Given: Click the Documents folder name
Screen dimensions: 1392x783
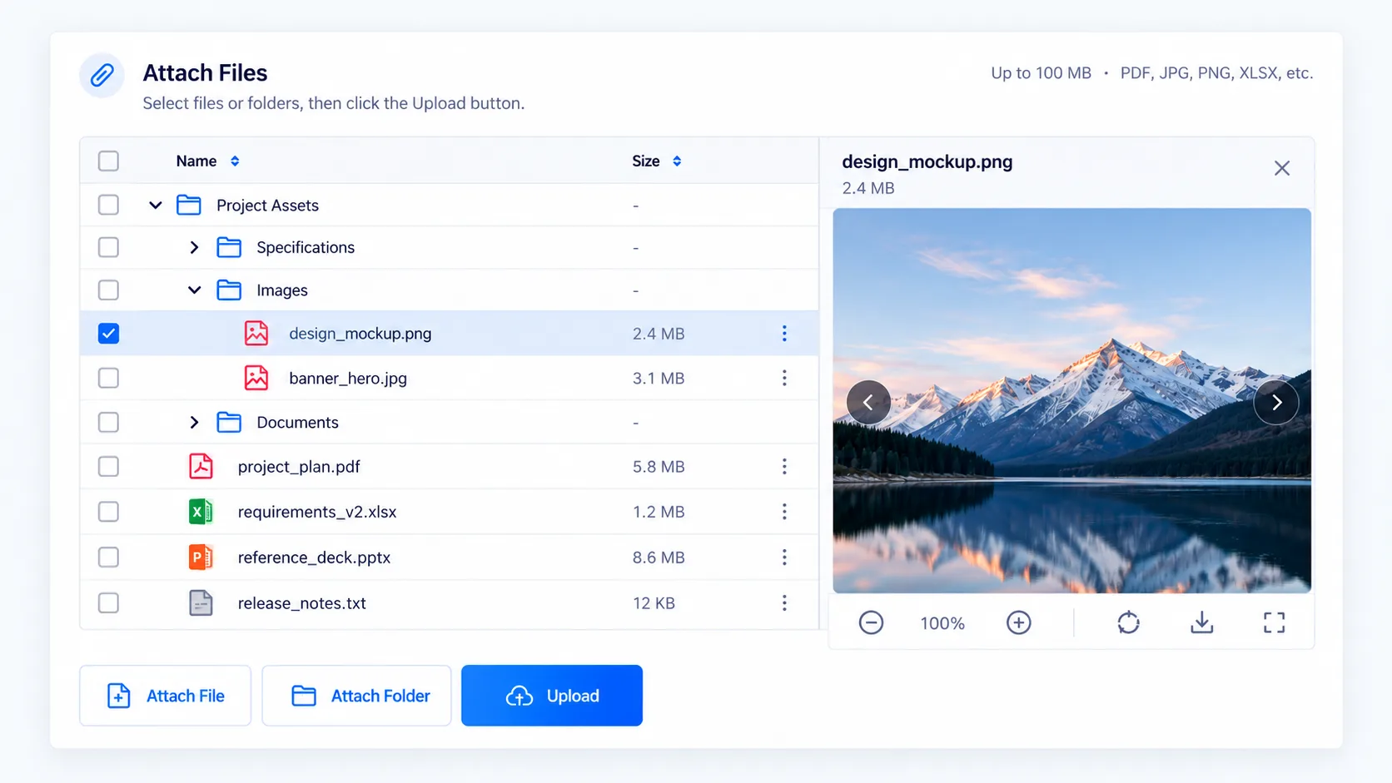Looking at the screenshot, I should [297, 422].
